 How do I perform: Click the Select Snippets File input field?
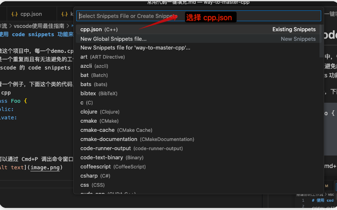point(198,16)
